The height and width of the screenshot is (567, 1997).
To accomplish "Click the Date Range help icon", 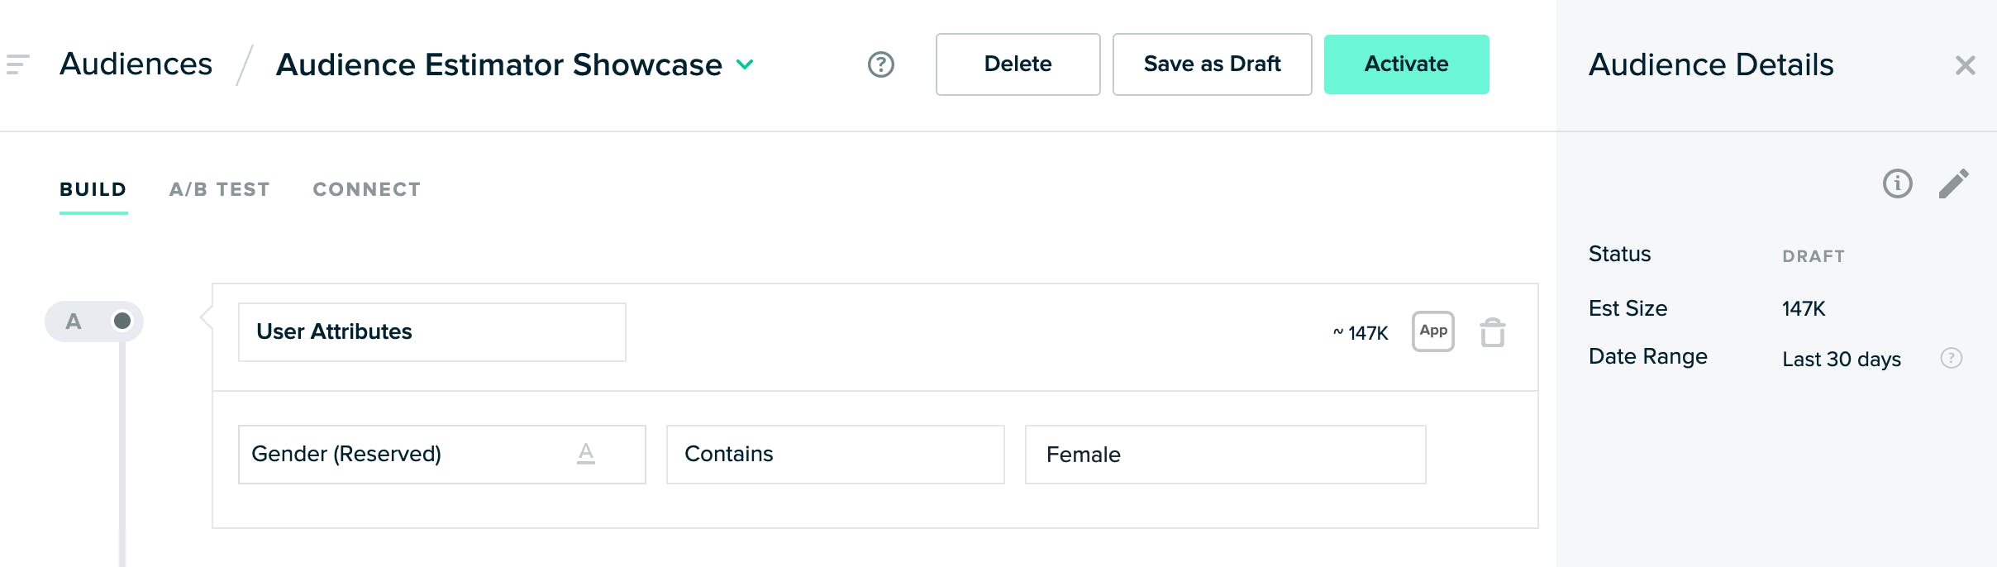I will [1951, 358].
